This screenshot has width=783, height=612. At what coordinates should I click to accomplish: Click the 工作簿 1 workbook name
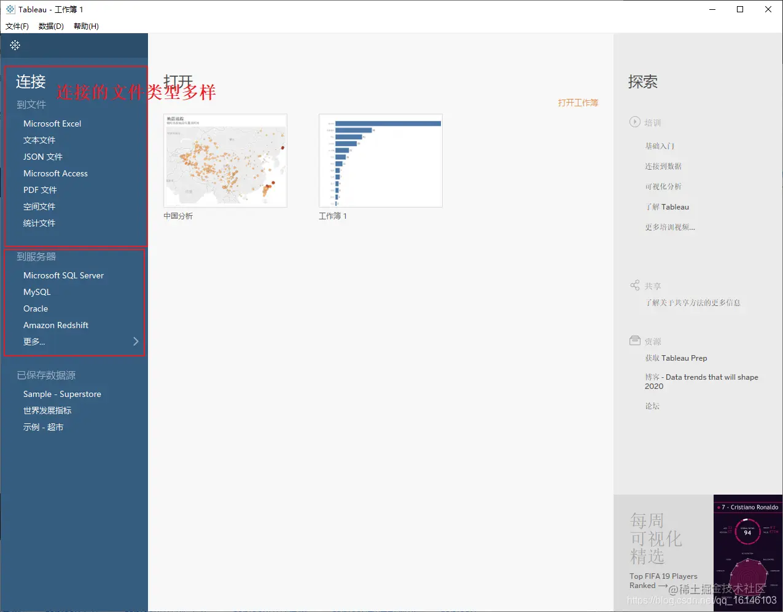(333, 216)
